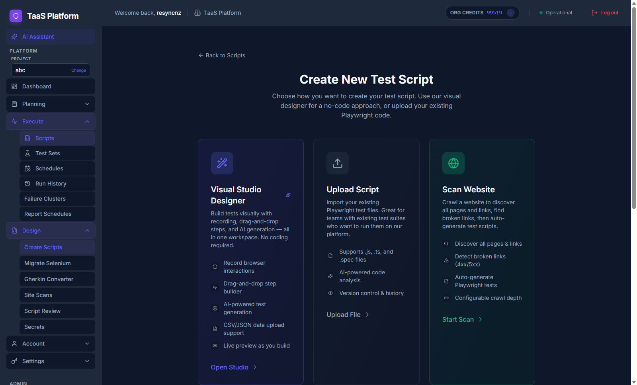This screenshot has width=637, height=385.
Task: Click the Open Studio link
Action: click(230, 367)
